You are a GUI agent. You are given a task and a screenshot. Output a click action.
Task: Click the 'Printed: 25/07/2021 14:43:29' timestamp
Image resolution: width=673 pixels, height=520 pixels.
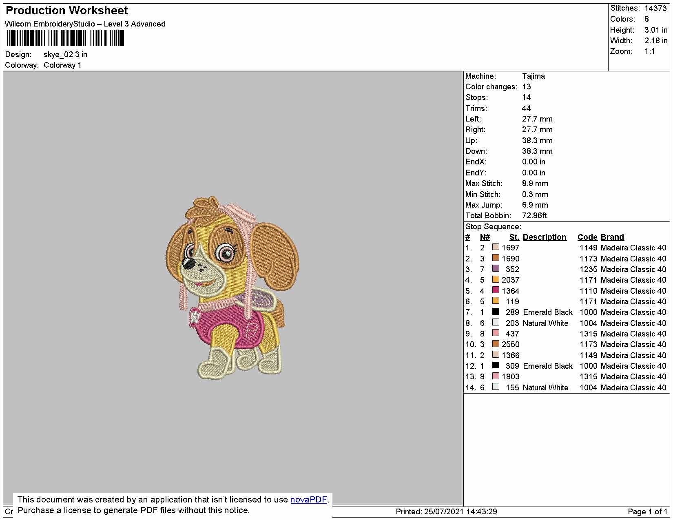coord(446,512)
